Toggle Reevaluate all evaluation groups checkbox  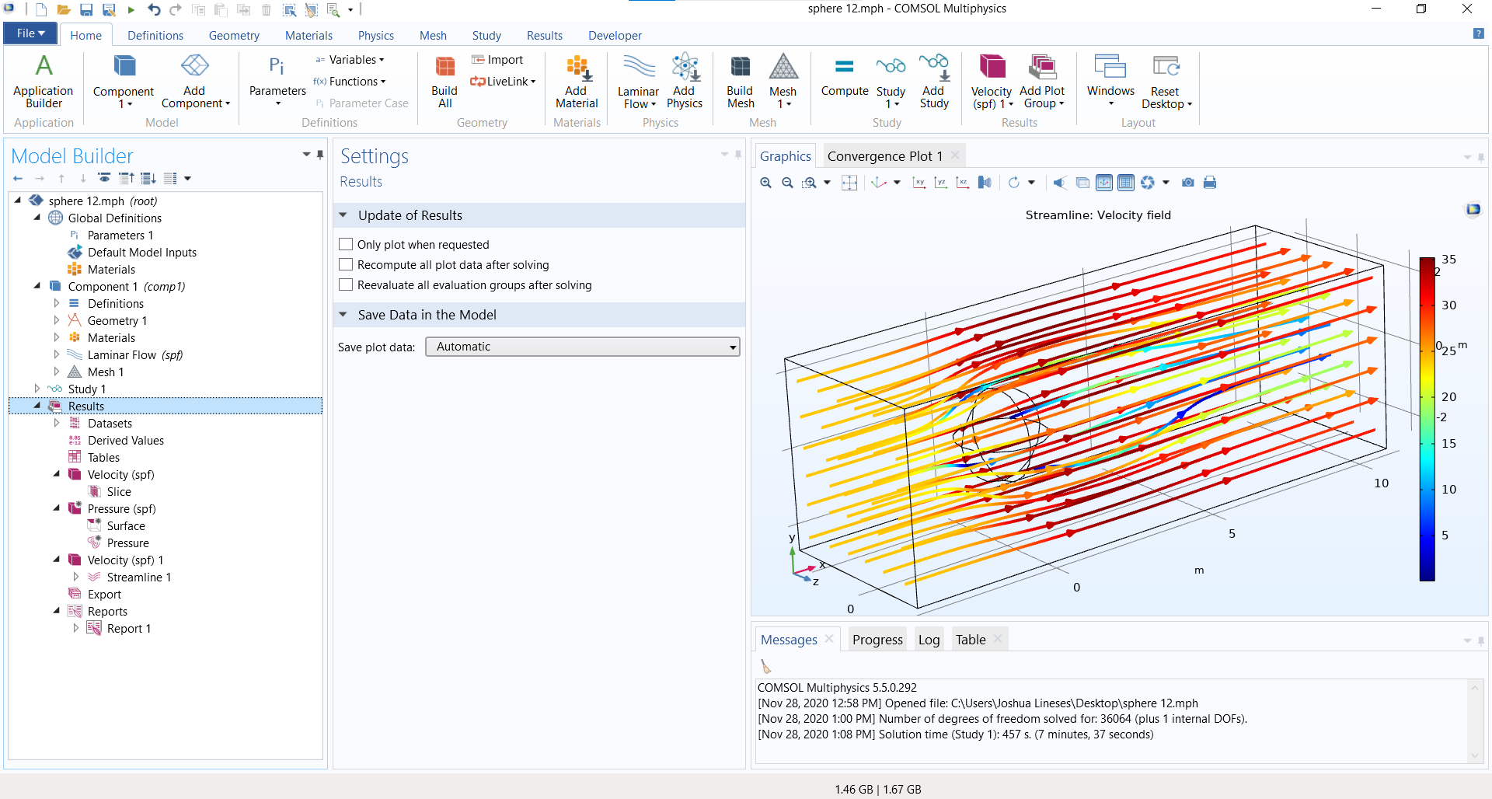347,285
